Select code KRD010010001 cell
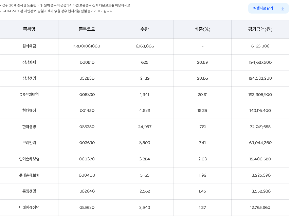Viewport: 292px width, 218px height. tap(87, 46)
